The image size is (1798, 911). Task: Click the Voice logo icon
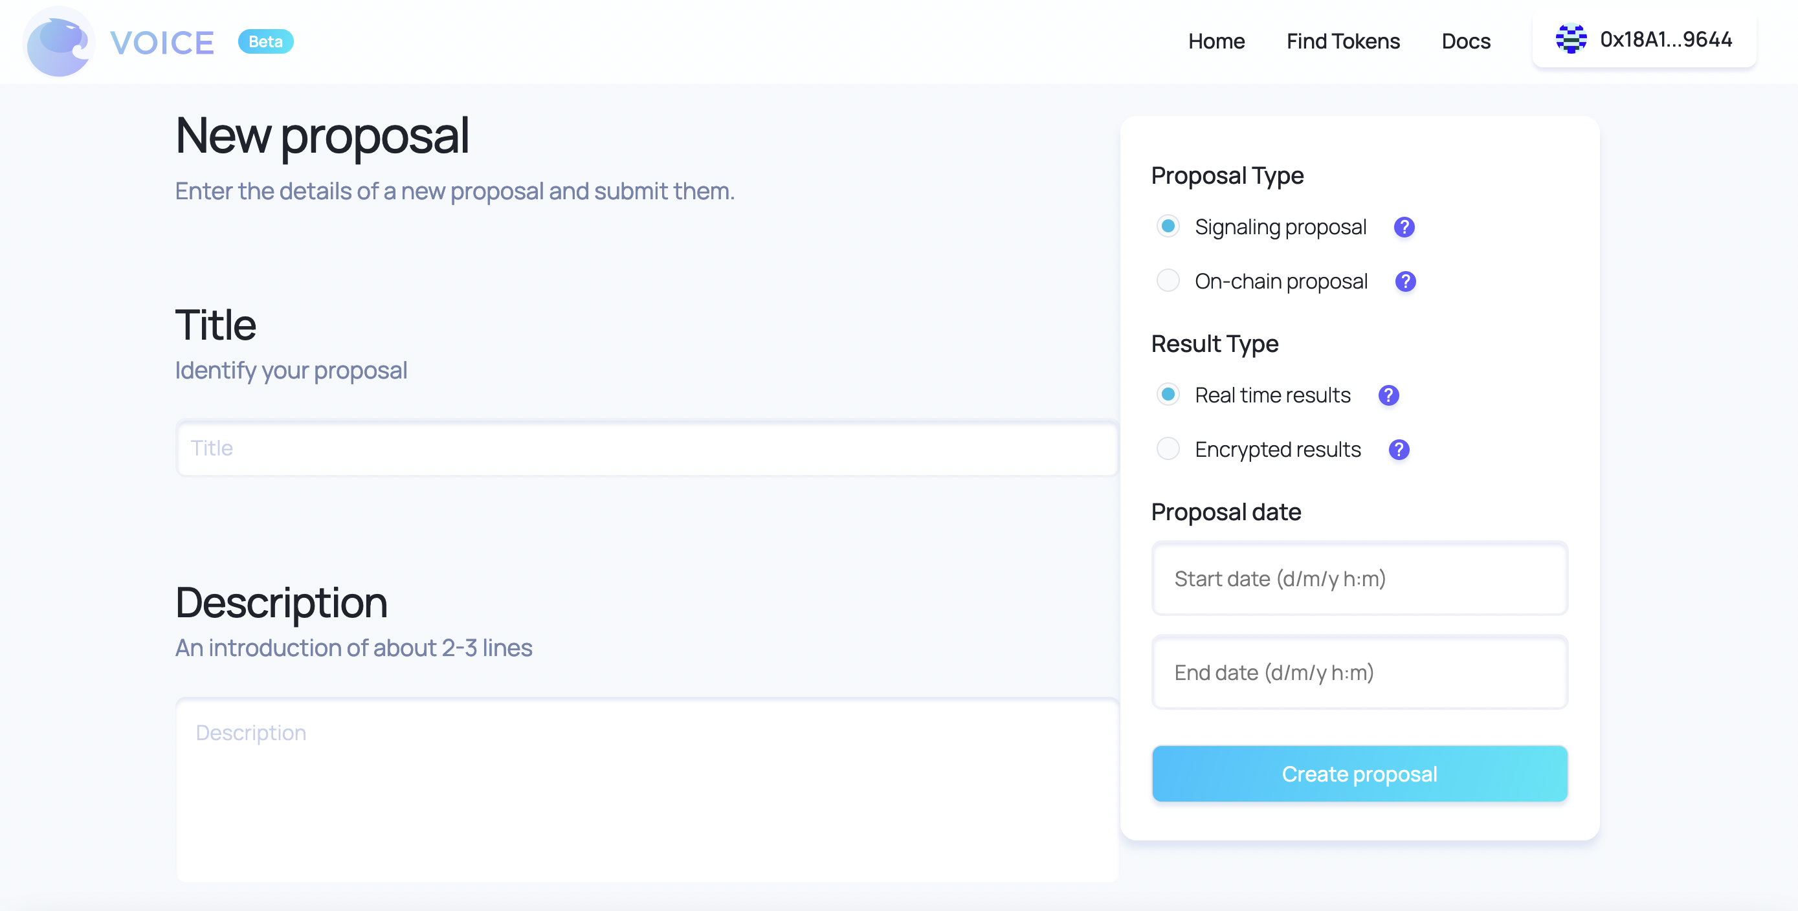[x=59, y=42]
